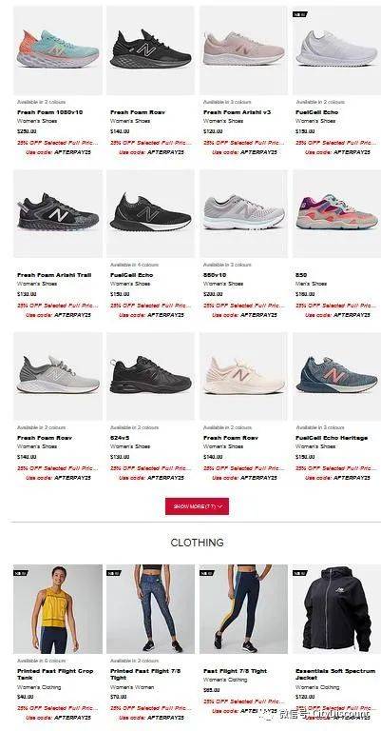Image resolution: width=381 pixels, height=731 pixels.
Task: Select the blue FuelCell Echo Heritage shoe image
Action: (336, 376)
